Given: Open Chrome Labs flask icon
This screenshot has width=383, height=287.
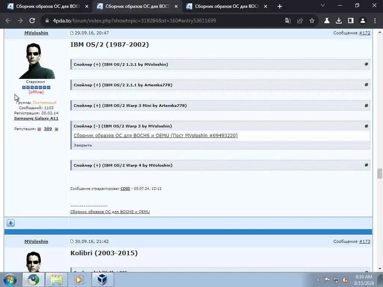Looking at the screenshot, I should pyautogui.click(x=327, y=21).
